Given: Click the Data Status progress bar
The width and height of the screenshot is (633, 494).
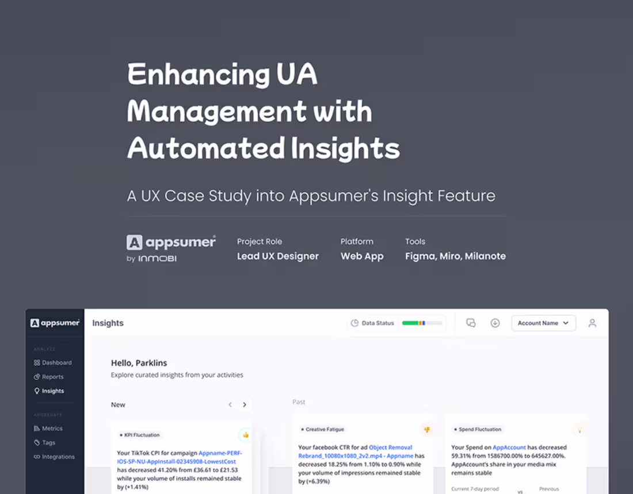Looking at the screenshot, I should [x=422, y=323].
